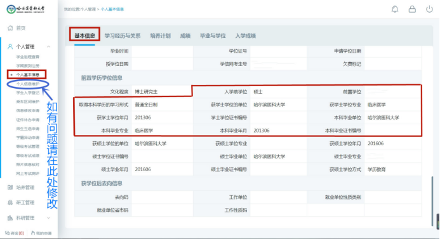Open 学籍异动申请 in sidebar
Image resolution: width=440 pixels, height=239 pixels.
tap(28, 138)
